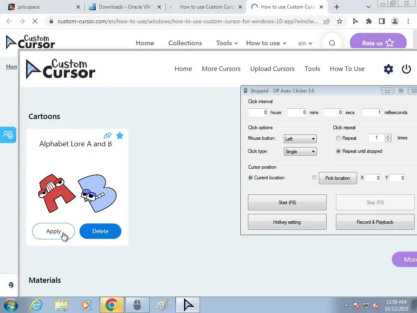The width and height of the screenshot is (417, 313).
Task: Open the Custom Cursor extension icon in Chrome toolbar
Action: coord(355,21)
